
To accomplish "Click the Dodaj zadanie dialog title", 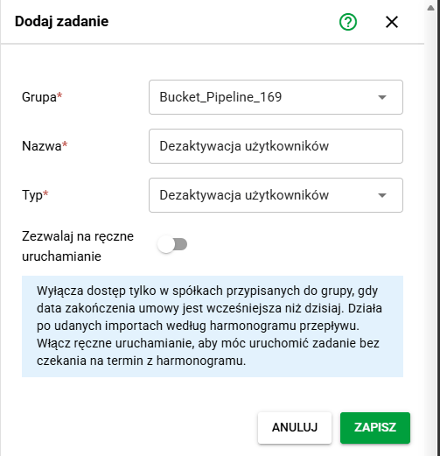I will point(61,22).
